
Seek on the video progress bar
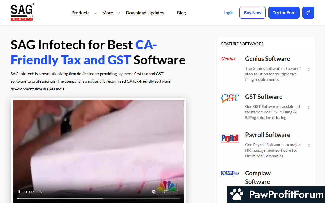pos(98,198)
